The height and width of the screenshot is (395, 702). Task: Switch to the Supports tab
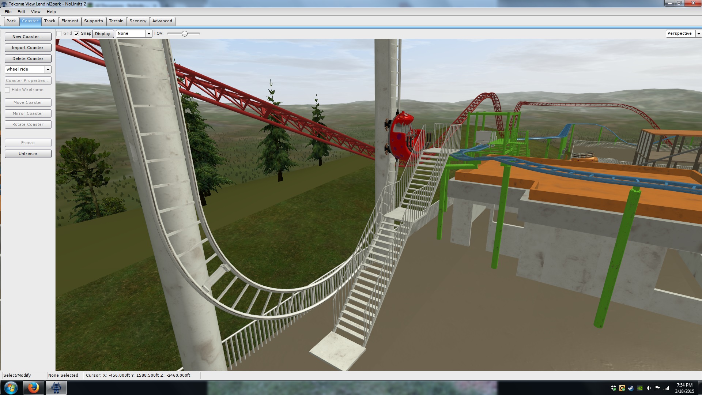click(93, 21)
